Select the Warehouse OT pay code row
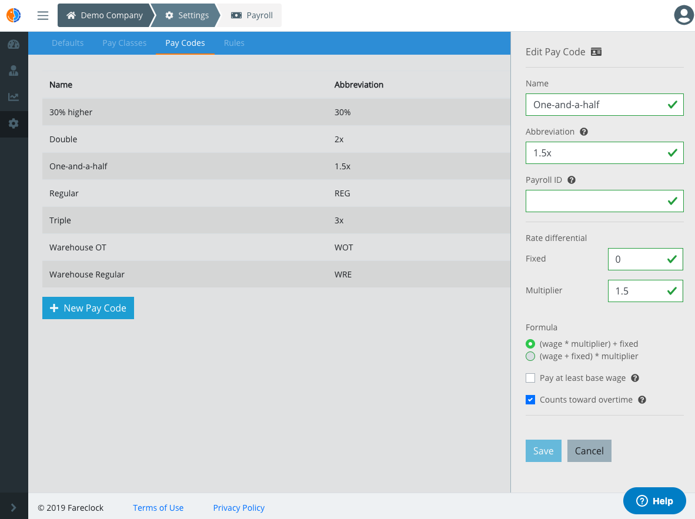695x519 pixels. point(276,247)
